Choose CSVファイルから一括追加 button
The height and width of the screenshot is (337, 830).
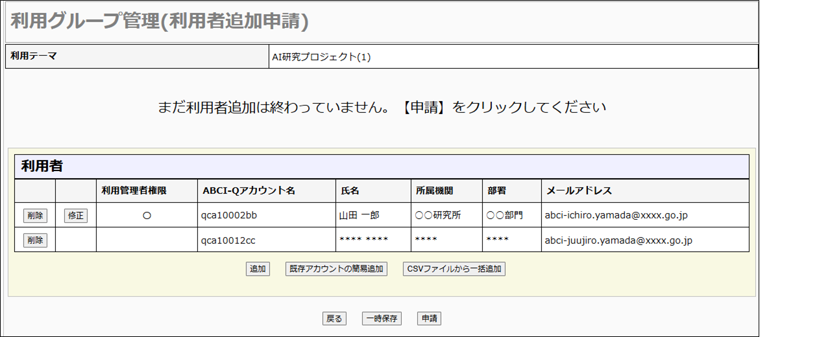454,269
